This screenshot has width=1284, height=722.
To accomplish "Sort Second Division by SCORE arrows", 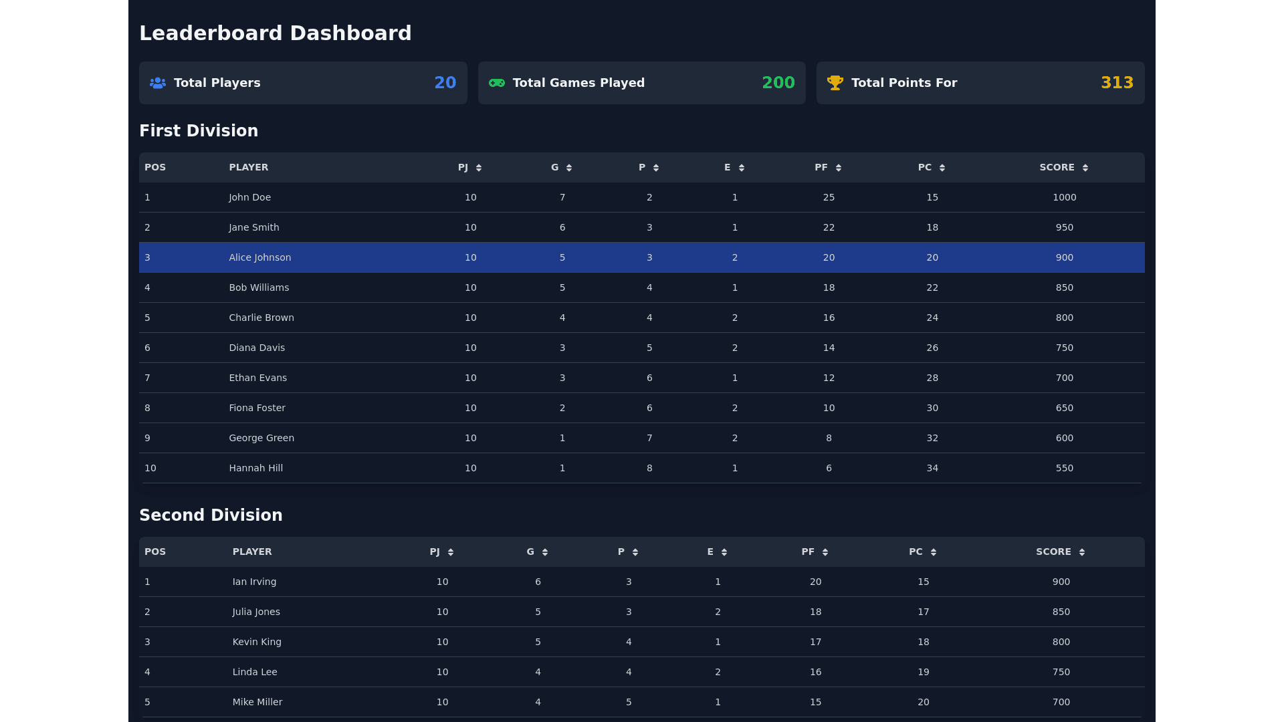I will coord(1082,552).
